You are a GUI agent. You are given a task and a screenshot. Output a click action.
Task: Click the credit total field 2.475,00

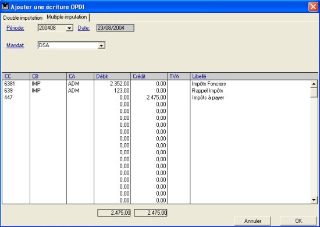[151, 212]
